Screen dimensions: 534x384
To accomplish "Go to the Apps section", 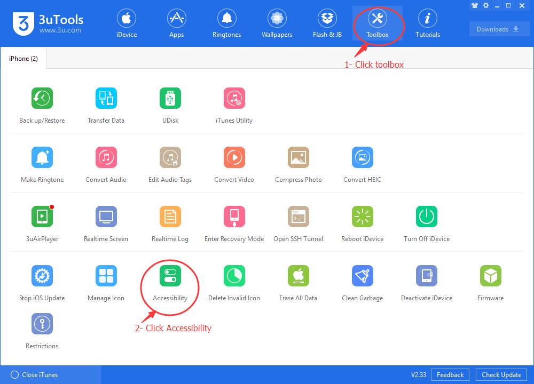I will point(176,23).
